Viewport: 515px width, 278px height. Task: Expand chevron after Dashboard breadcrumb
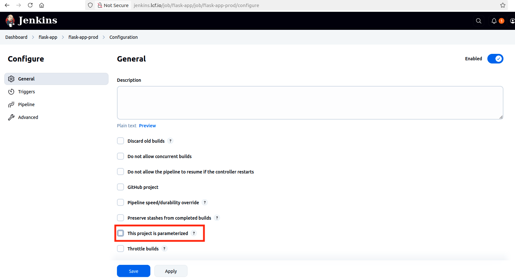click(x=33, y=37)
